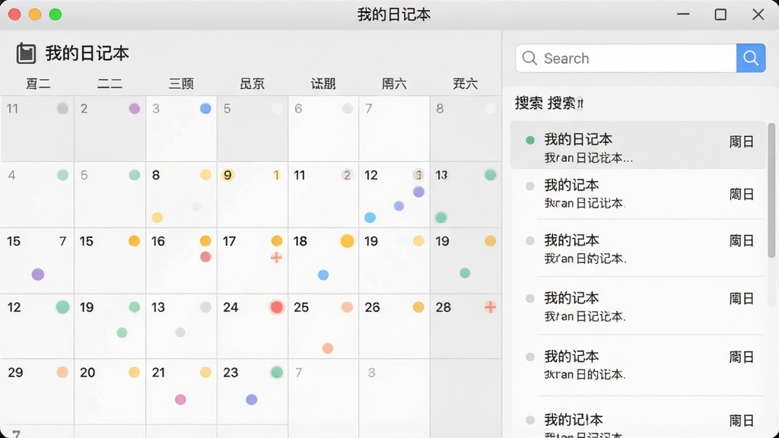This screenshot has width=779, height=438.
Task: Click the green dot in day 4 cell
Action: pyautogui.click(x=62, y=175)
